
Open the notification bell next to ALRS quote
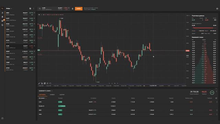tap(73, 9)
